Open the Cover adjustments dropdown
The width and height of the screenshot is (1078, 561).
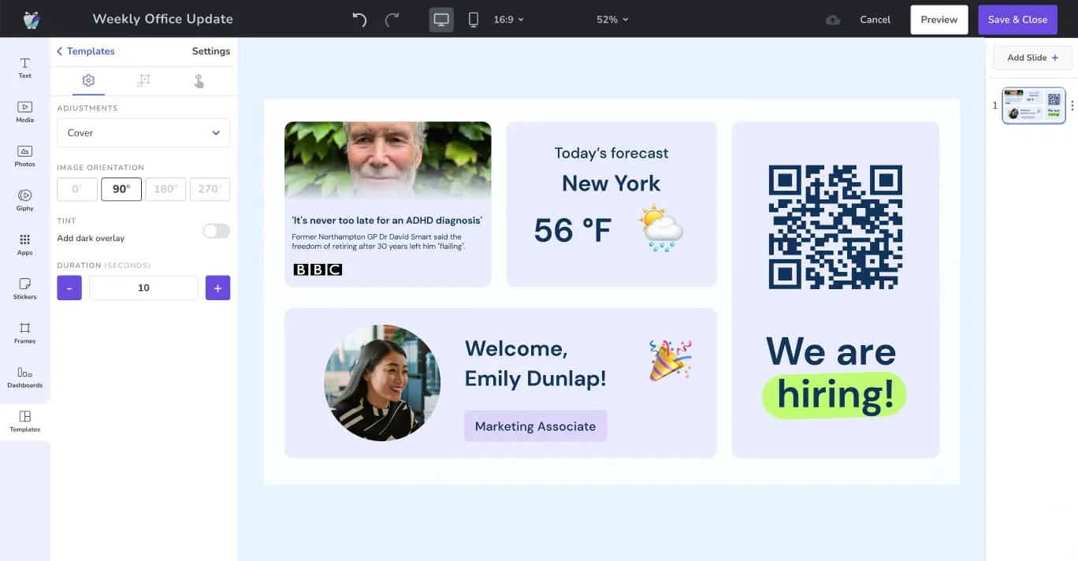pos(143,133)
